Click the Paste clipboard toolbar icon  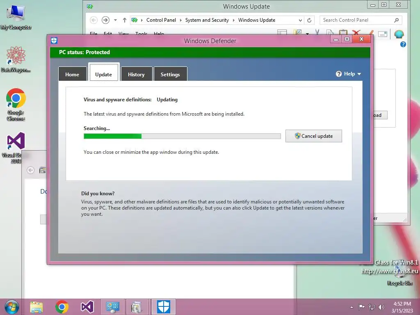(343, 33)
